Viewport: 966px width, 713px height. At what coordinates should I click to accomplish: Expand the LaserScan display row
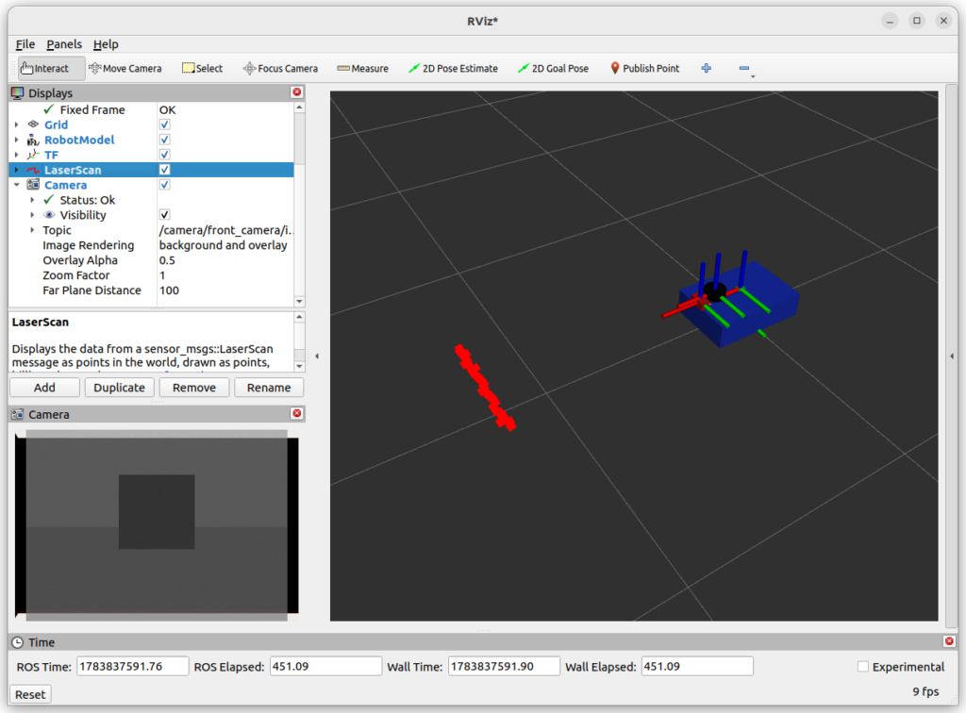point(17,170)
